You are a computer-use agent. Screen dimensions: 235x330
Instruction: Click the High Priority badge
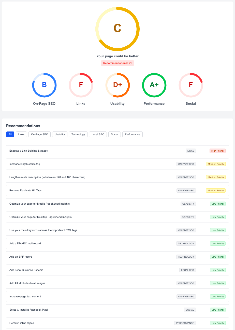217,151
